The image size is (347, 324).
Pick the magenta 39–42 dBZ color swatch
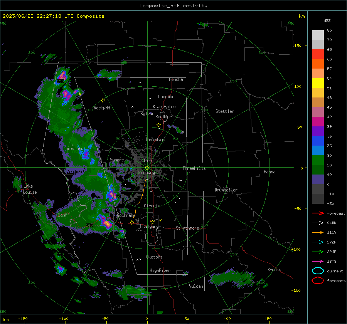click(318, 122)
